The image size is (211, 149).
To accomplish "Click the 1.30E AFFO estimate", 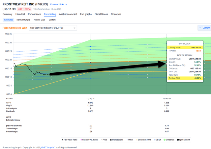I will coord(166,103).
